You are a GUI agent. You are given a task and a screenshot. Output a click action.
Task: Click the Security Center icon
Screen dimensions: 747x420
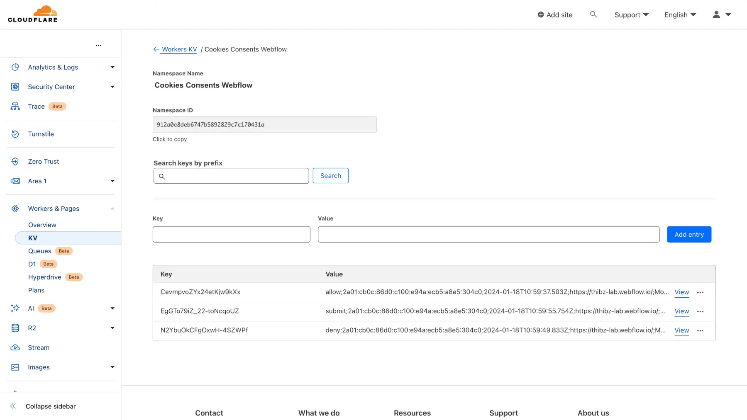click(x=15, y=87)
